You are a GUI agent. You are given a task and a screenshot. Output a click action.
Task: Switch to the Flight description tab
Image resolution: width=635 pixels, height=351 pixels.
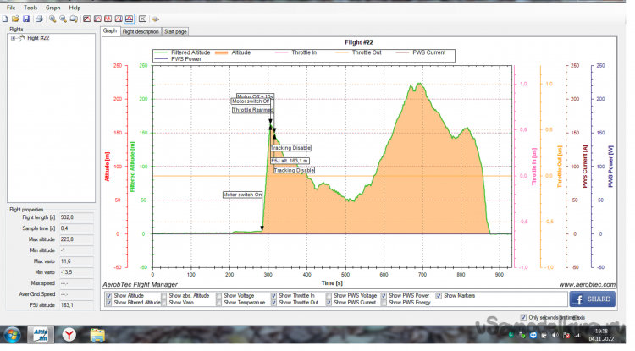point(140,31)
